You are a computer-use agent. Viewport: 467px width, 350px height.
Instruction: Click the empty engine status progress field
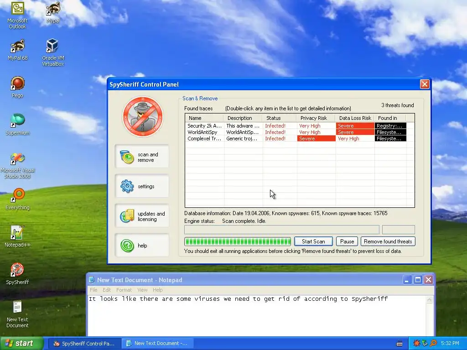point(282,230)
